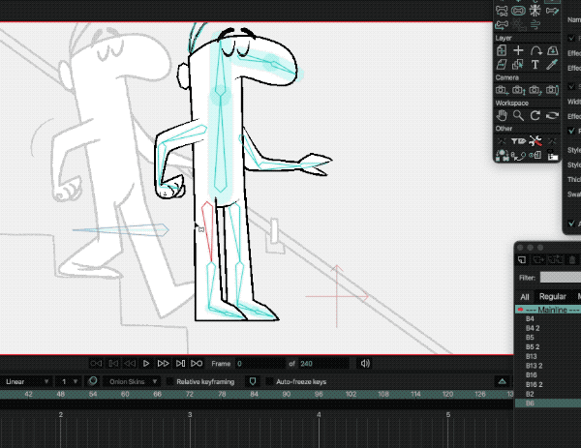581x448 pixels.
Task: Select the B16 action
Action: click(x=548, y=374)
